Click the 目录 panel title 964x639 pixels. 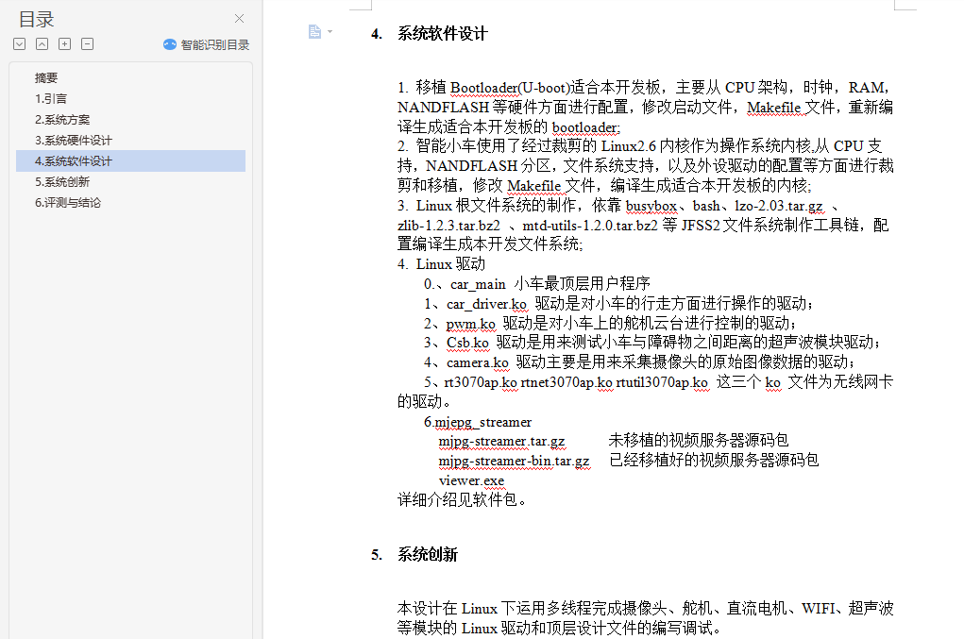36,20
